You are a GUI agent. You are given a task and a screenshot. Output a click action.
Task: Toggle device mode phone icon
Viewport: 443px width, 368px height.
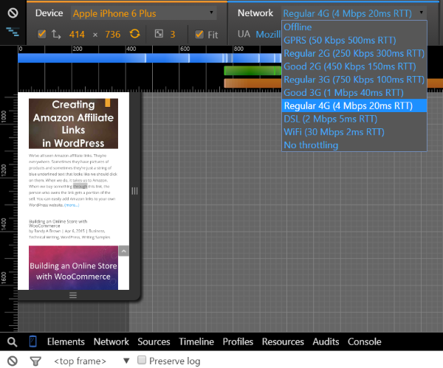pyautogui.click(x=32, y=341)
